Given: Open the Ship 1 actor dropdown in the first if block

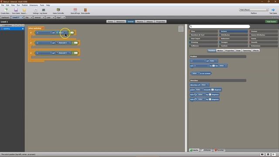Looking at the screenshot, I should 61,33.
